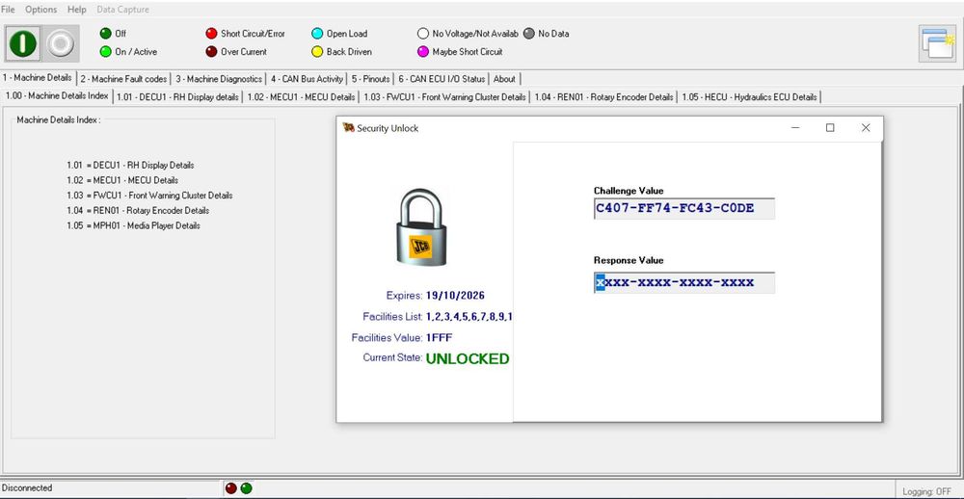Click the UNLOCKED current state text
Viewport: 964px width, 499px height.
coord(468,359)
